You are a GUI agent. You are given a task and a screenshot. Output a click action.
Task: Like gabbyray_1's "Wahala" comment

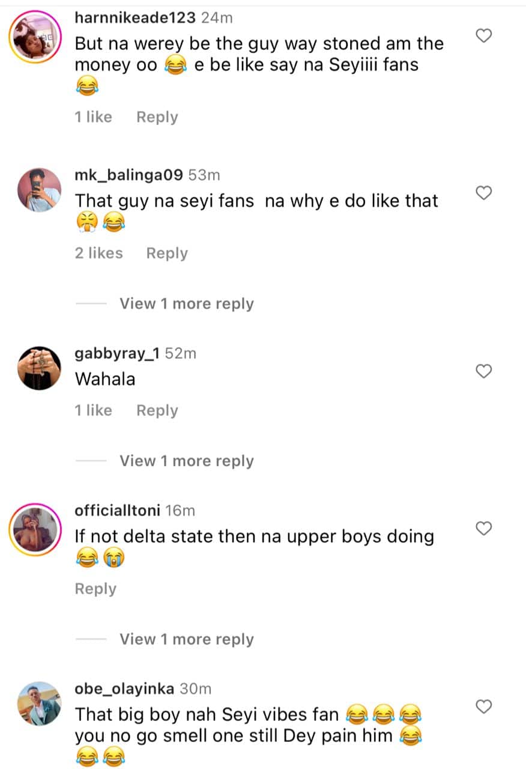[x=484, y=371]
